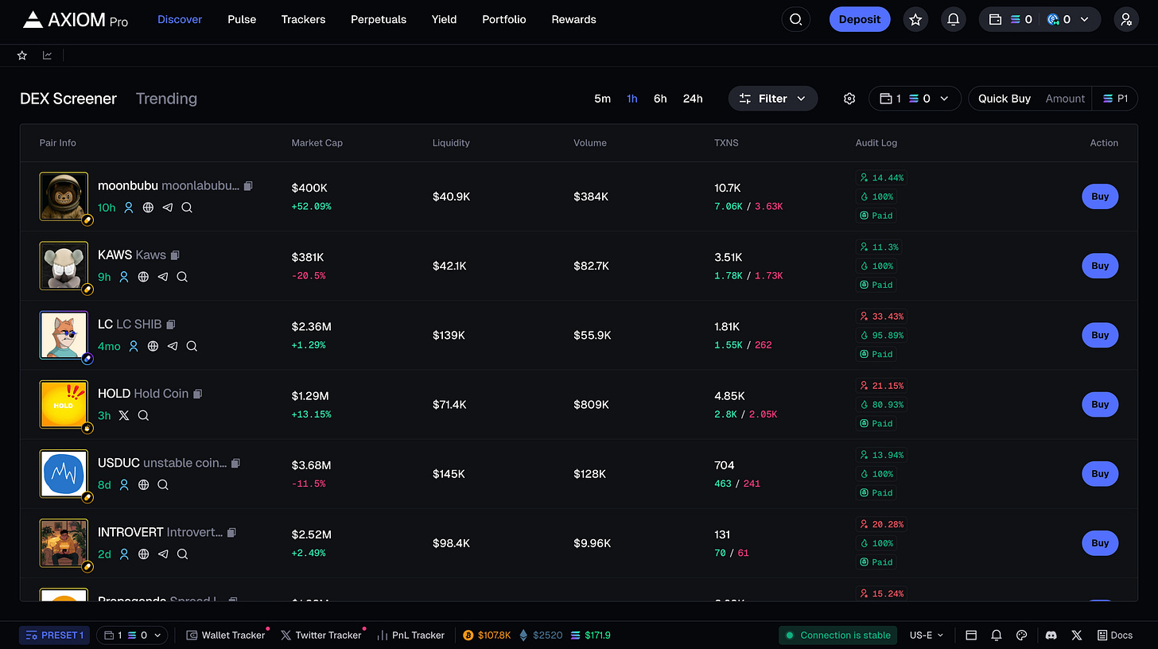The image size is (1158, 649).
Task: Click the bottom bar notification bell icon
Action: (997, 635)
